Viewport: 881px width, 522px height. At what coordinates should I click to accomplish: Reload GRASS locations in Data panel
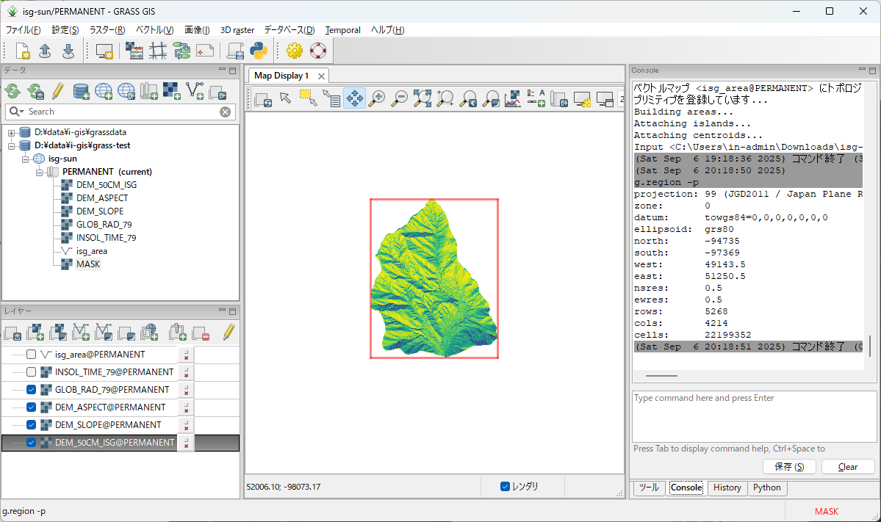pos(12,91)
